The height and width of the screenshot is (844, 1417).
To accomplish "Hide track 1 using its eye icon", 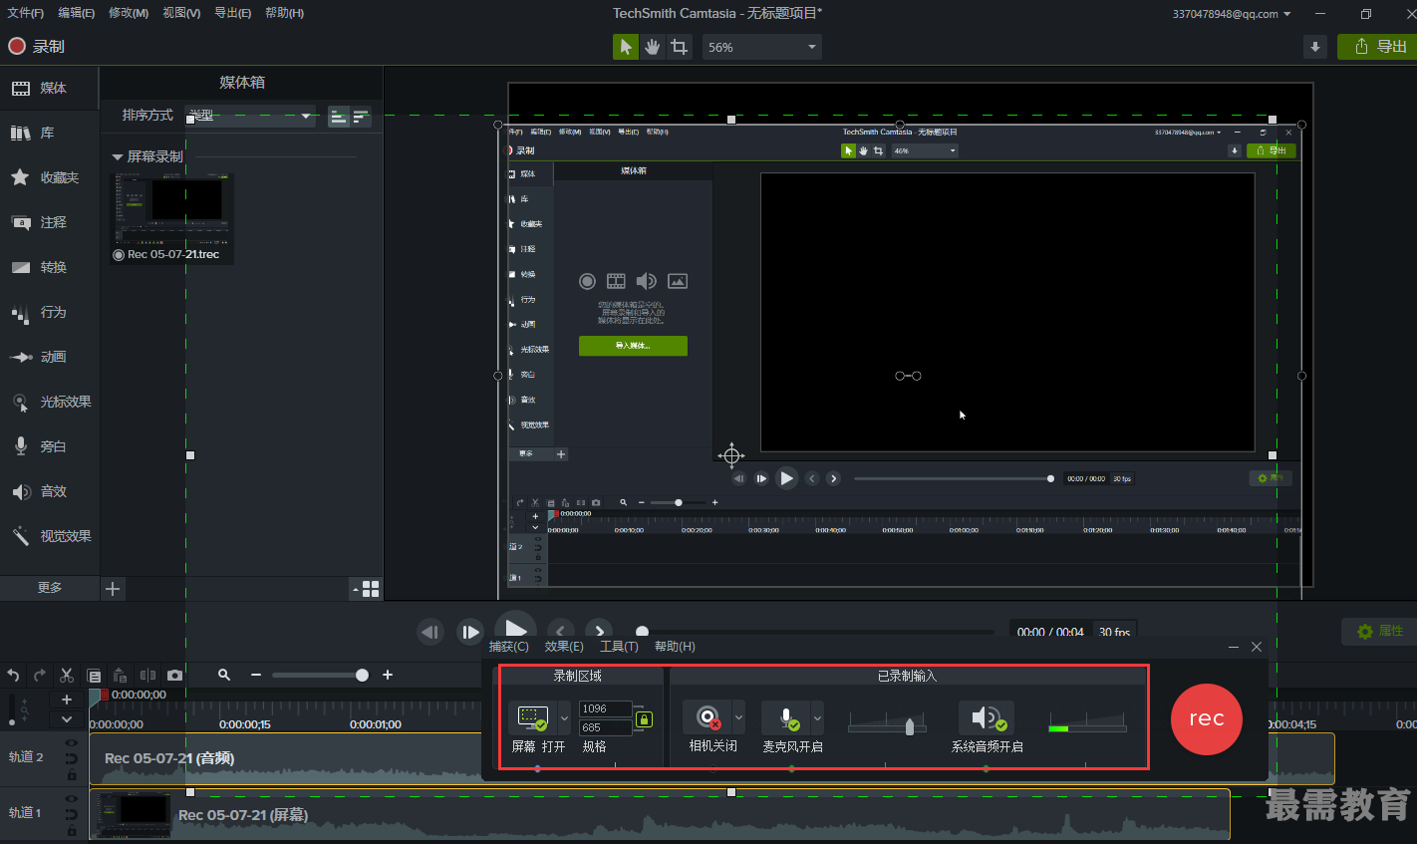I will click(x=71, y=799).
